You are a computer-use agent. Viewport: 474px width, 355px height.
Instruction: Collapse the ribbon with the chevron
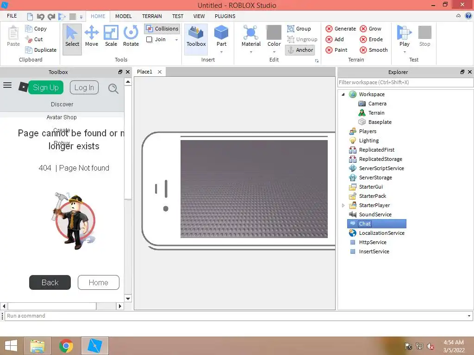tap(458, 16)
